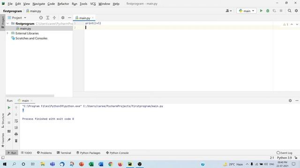Open the main run configuration dropdown

247,11
